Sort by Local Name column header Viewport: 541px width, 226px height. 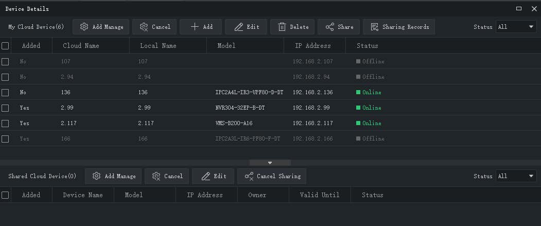point(168,45)
